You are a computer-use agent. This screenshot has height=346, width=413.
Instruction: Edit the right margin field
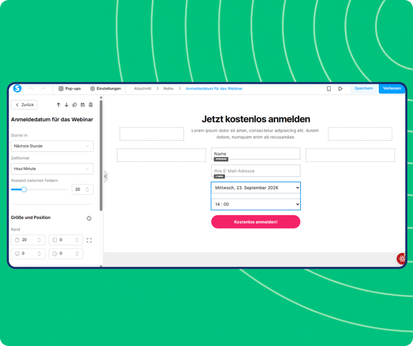pyautogui.click(x=66, y=254)
